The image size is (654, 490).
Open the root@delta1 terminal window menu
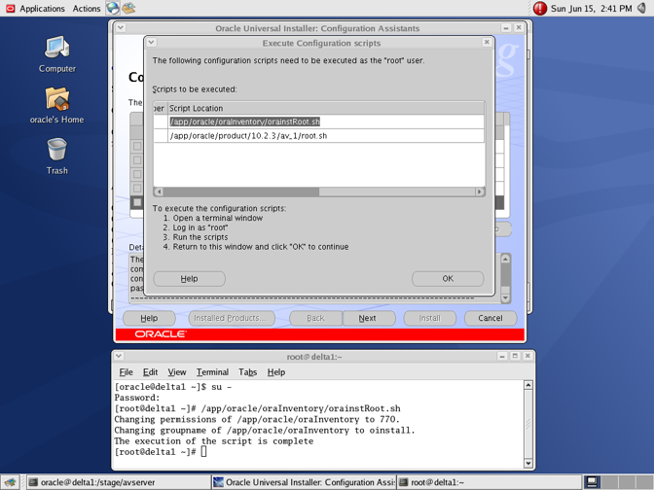pos(119,356)
